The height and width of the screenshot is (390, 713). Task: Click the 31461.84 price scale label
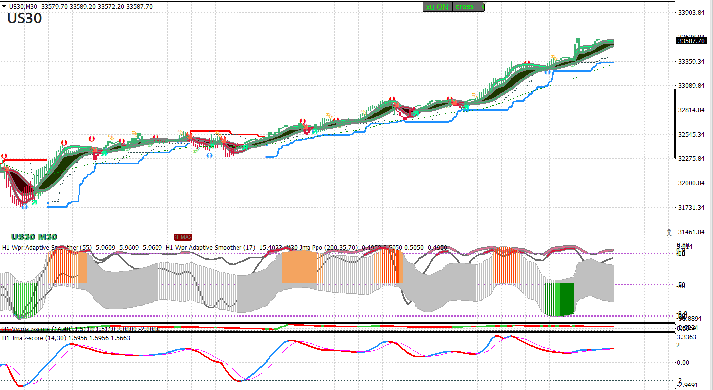click(691, 232)
